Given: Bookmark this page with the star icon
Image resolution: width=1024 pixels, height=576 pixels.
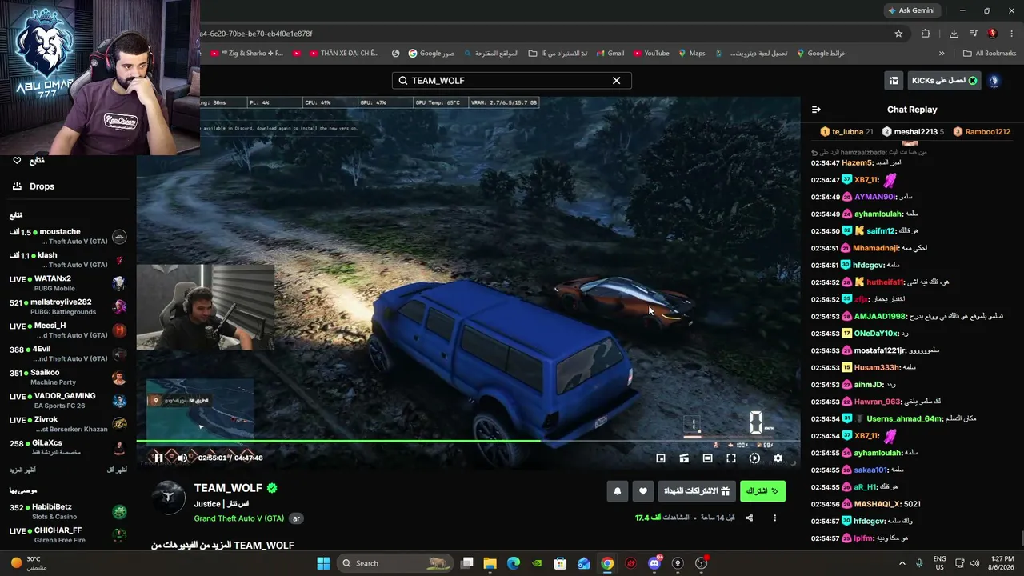Looking at the screenshot, I should 898,34.
